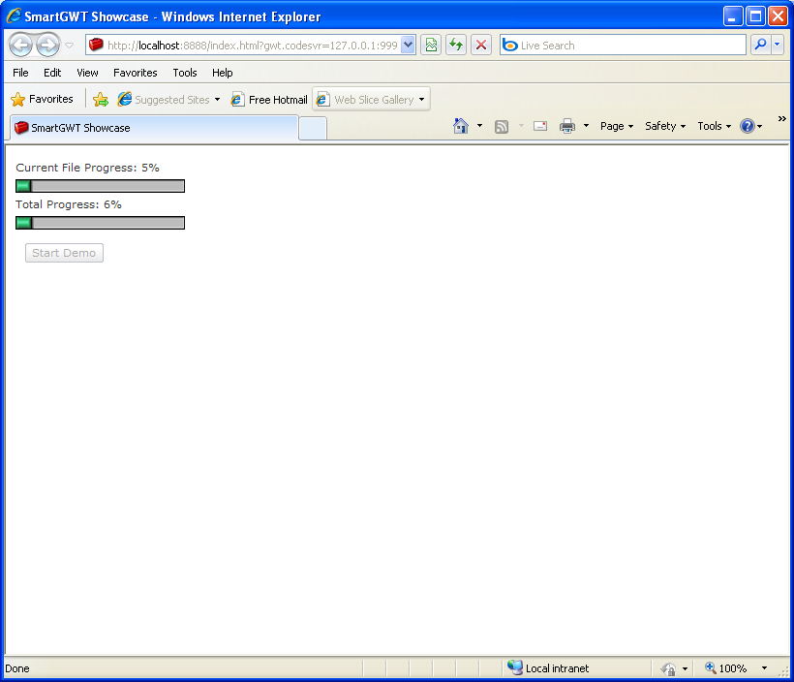The image size is (794, 682).
Task: Open the File menu
Action: tap(20, 73)
